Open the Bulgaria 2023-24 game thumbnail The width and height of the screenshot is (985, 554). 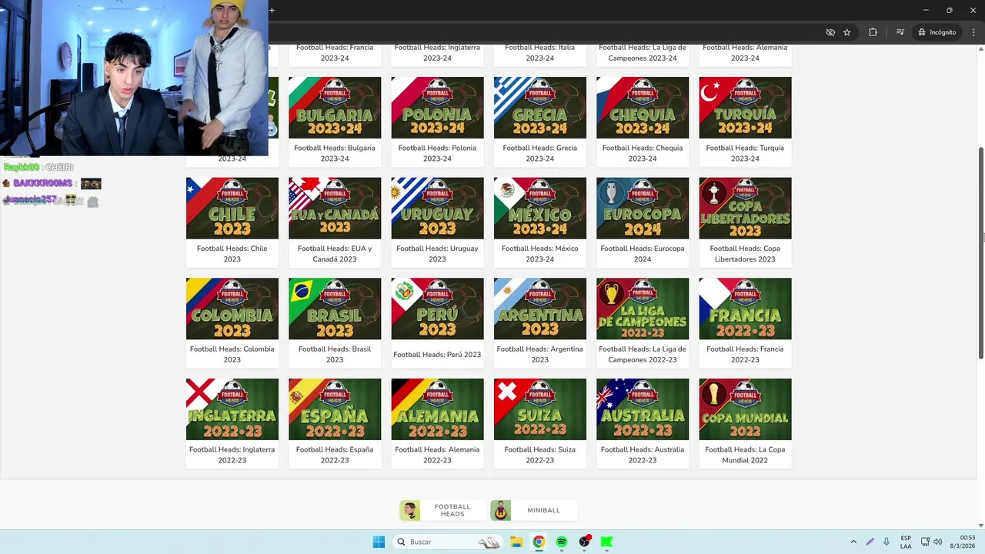pyautogui.click(x=335, y=108)
